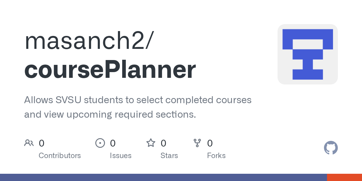Click the description line about SVSU students
This screenshot has width=362, height=181.
click(138, 100)
